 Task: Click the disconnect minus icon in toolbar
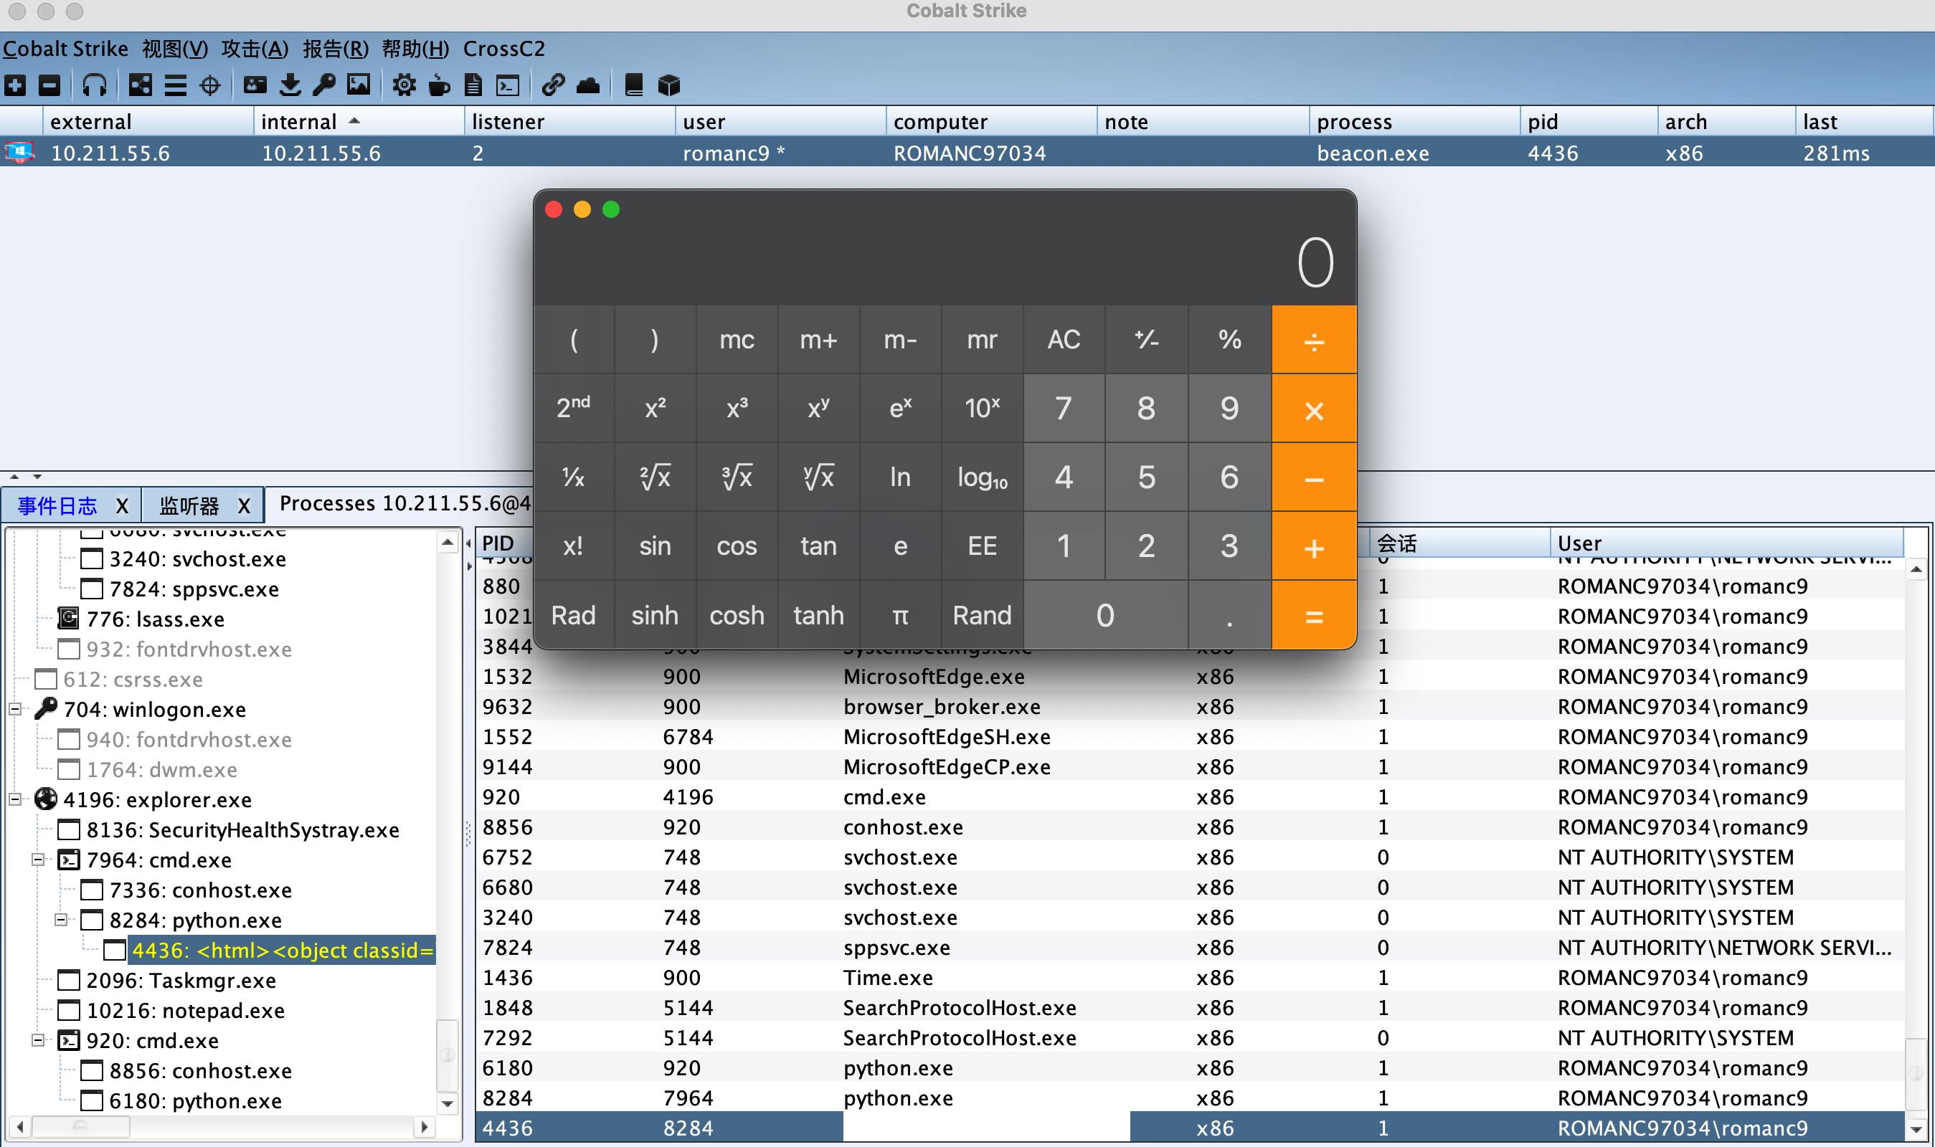click(49, 85)
